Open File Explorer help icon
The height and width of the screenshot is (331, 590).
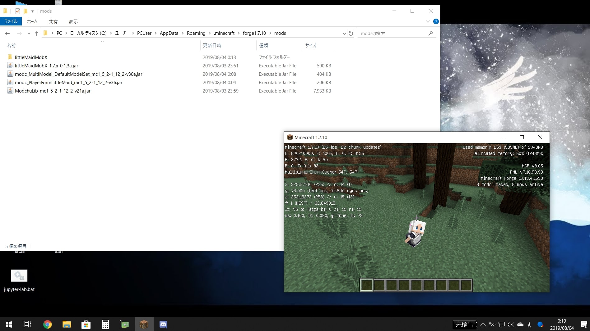[436, 21]
